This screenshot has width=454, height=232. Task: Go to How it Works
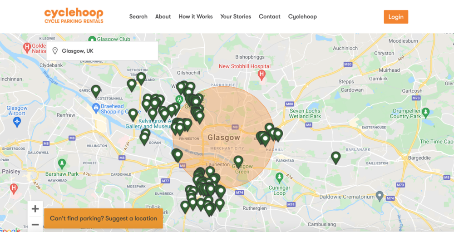[x=196, y=16]
